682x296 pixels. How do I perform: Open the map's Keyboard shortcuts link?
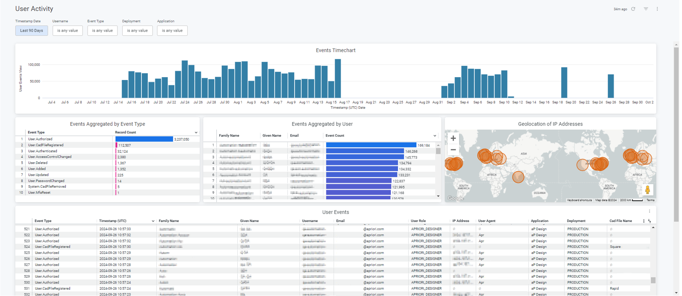click(x=579, y=200)
